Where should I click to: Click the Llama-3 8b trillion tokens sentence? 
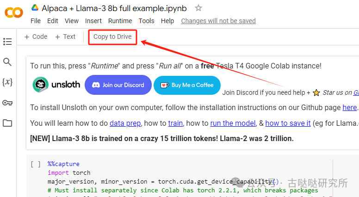[161, 138]
